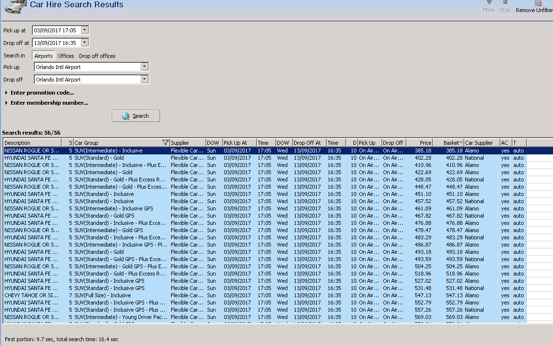
Task: Expand Enter membership number section
Action: click(x=7, y=103)
